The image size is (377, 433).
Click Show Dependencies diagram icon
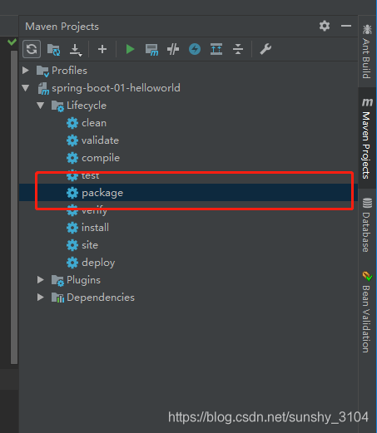[x=216, y=49]
